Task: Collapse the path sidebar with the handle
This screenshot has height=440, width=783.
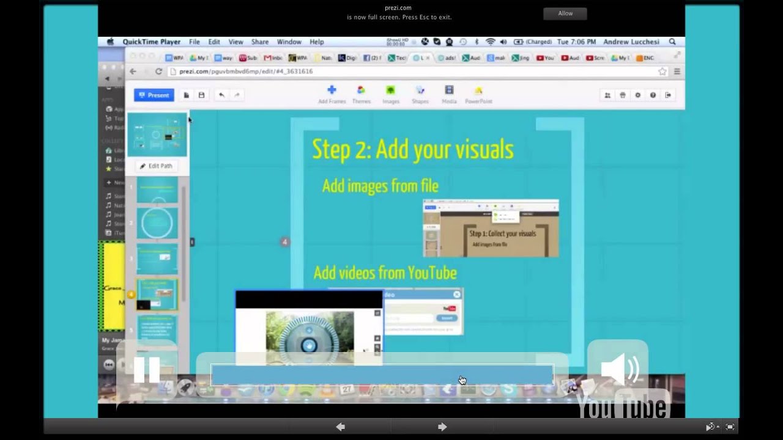Action: [192, 242]
